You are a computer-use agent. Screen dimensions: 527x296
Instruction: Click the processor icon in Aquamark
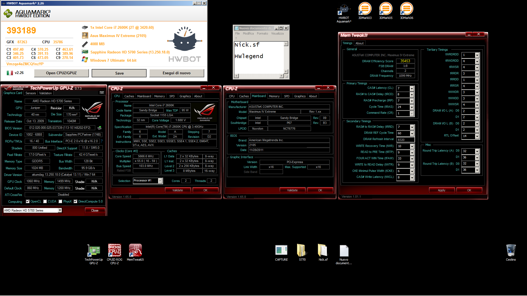click(85, 27)
